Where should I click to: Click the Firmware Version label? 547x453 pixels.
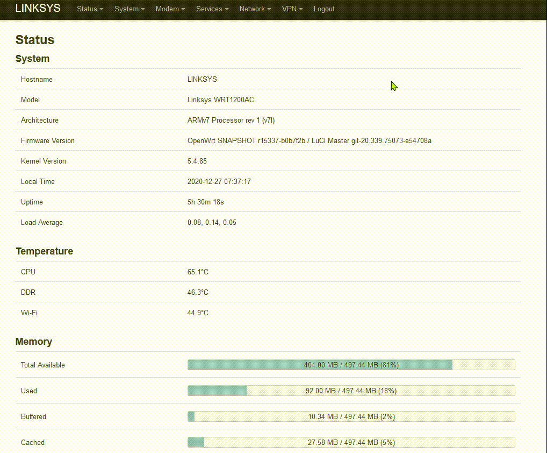coord(48,141)
